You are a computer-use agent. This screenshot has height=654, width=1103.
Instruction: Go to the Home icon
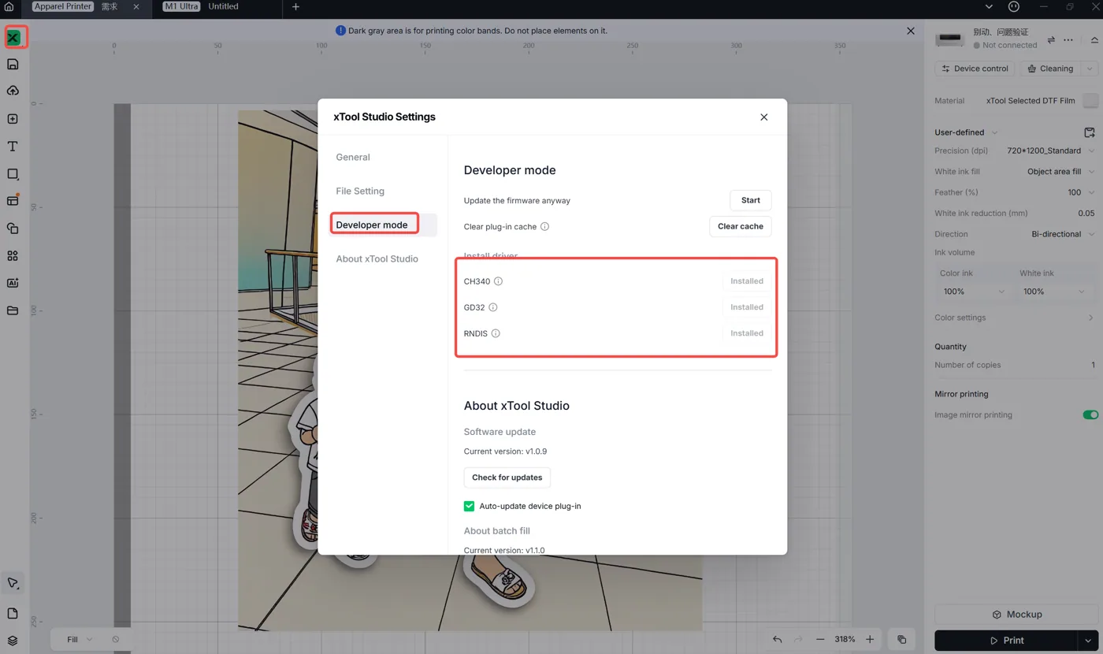(x=9, y=6)
